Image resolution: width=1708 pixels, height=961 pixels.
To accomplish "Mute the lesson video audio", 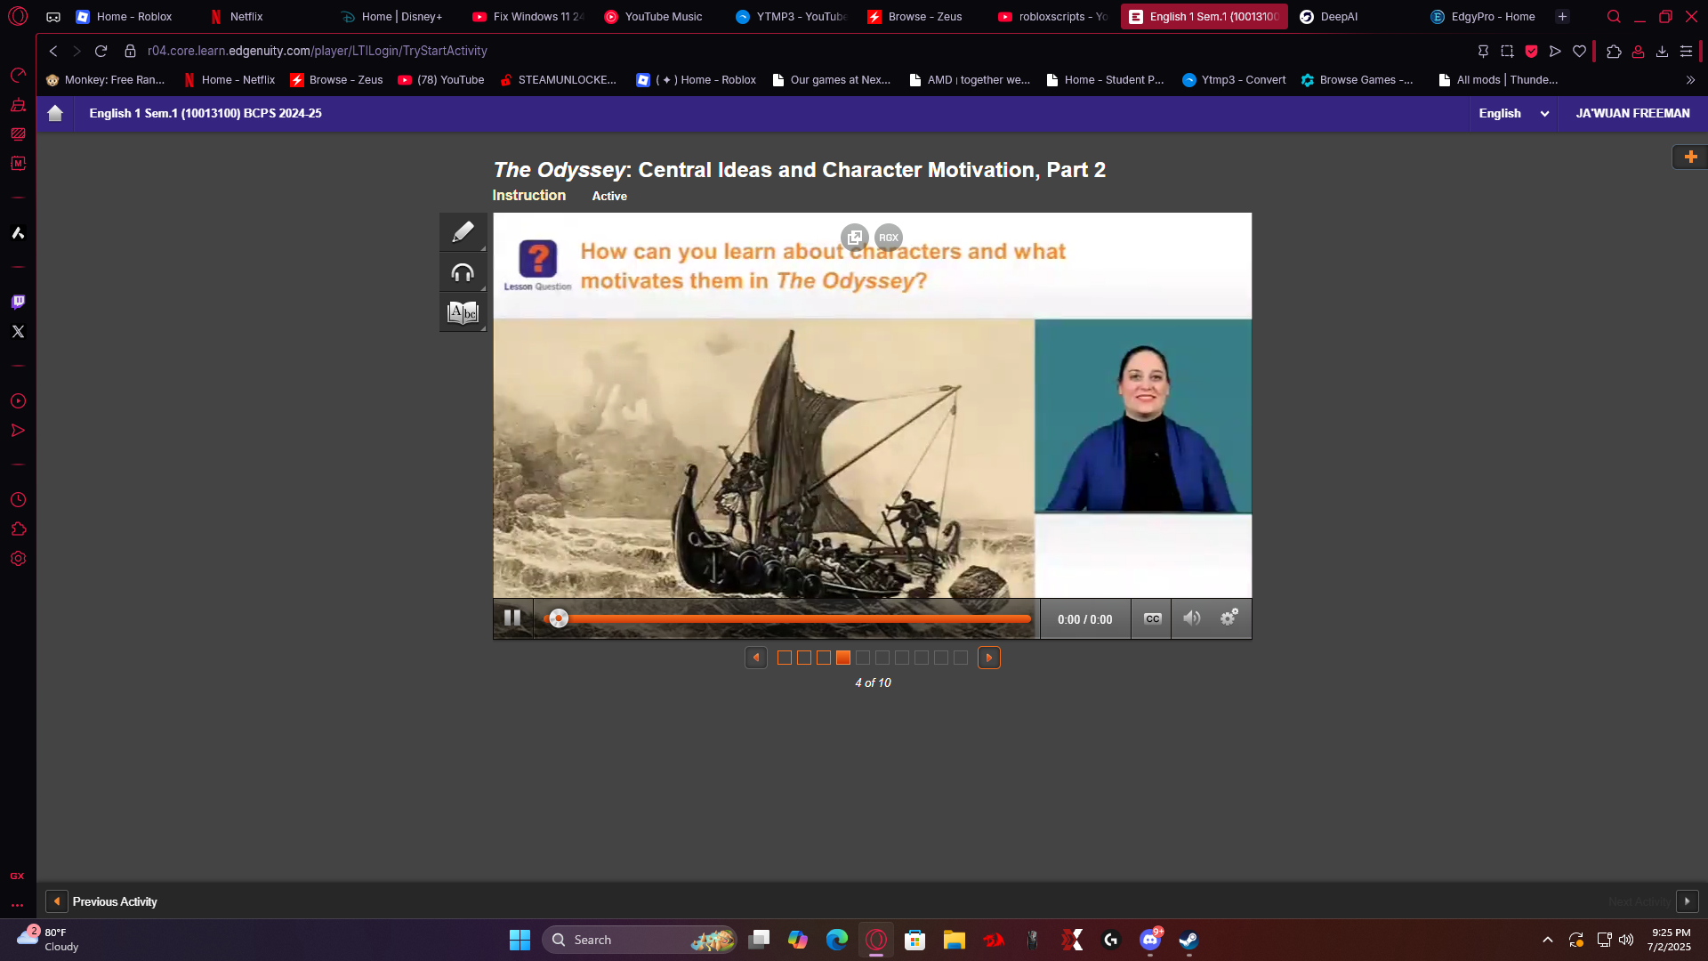I will pos(1191,618).
